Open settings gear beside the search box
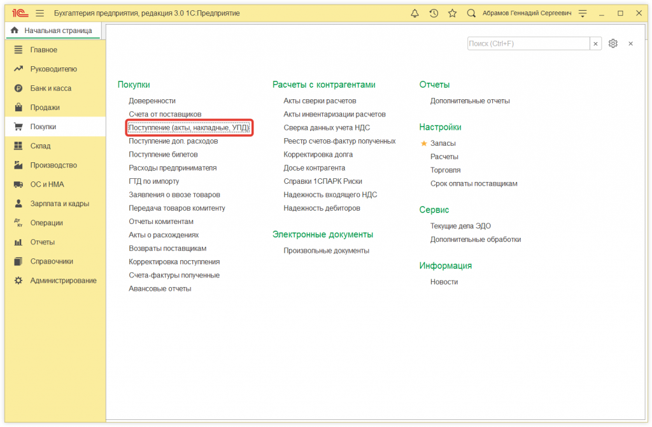Screen dimensions: 652x427 (613, 43)
